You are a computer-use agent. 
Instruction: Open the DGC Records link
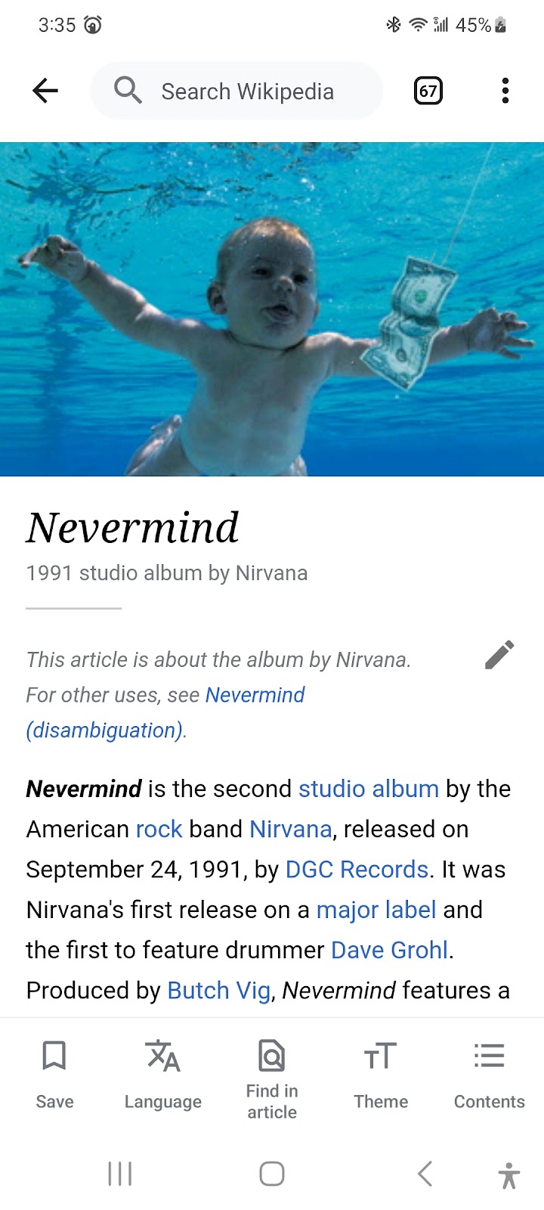tap(357, 869)
